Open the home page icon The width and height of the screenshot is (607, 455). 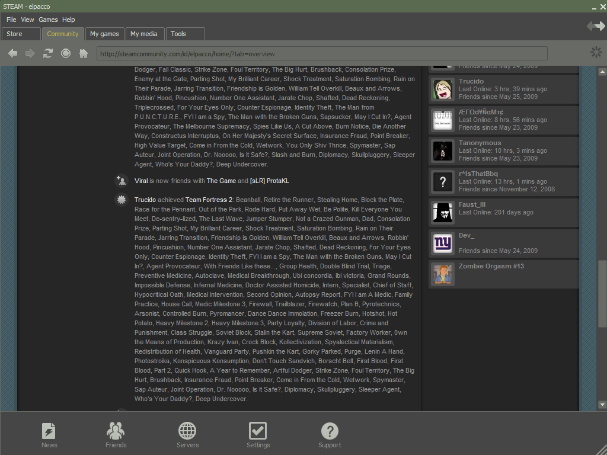click(x=83, y=53)
